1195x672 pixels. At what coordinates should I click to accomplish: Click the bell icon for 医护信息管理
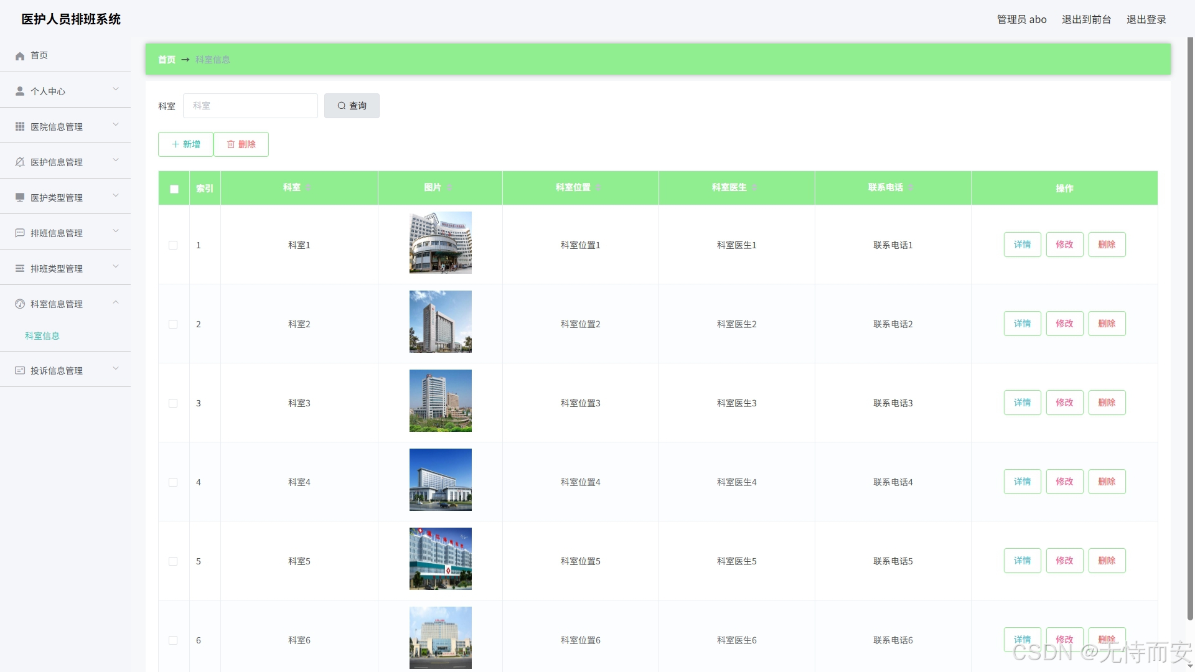[x=20, y=162]
